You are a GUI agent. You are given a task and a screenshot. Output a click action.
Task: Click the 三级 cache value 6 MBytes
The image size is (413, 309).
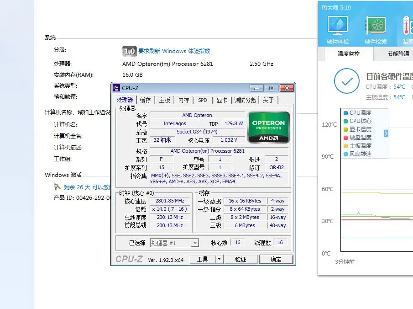click(245, 225)
